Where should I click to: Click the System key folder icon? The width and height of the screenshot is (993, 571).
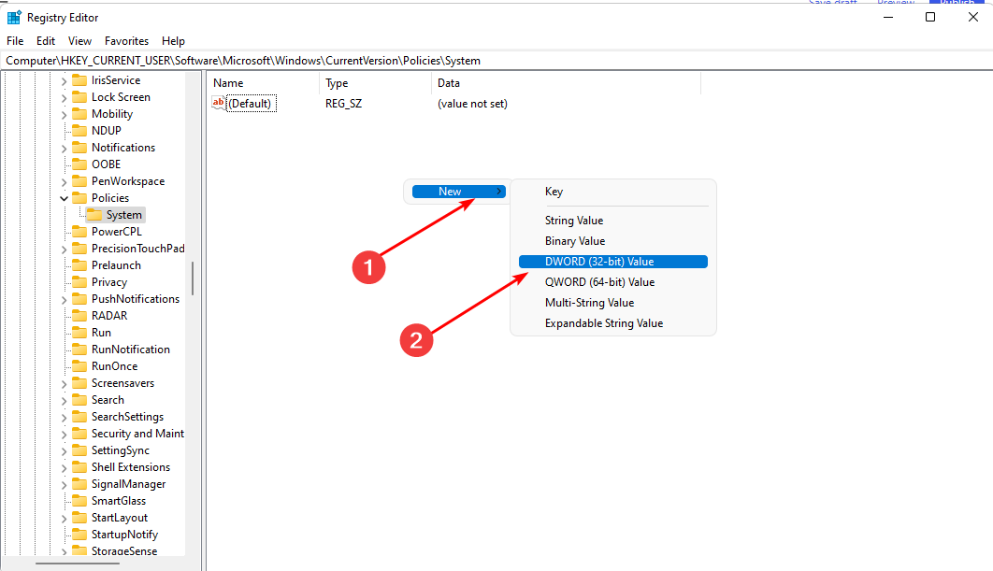point(94,215)
